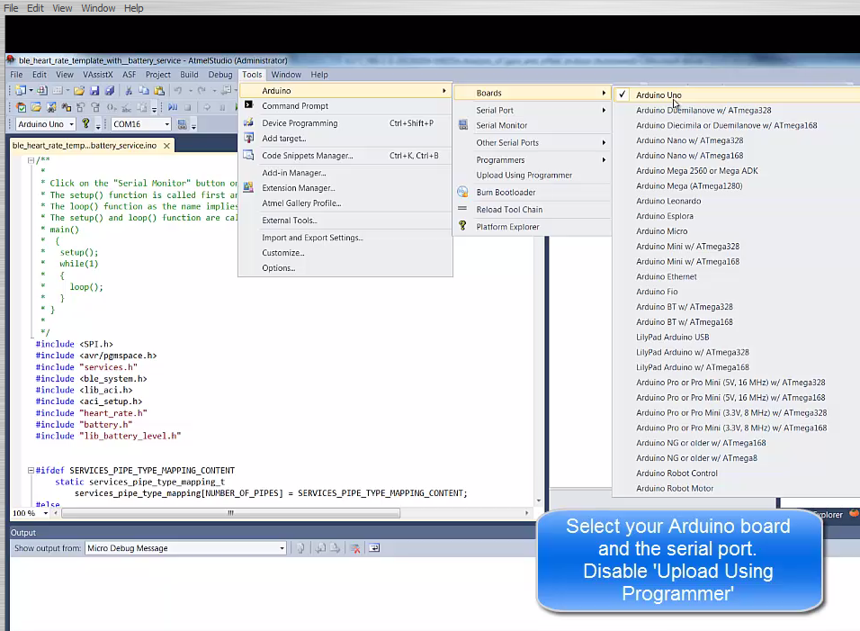Select Arduino Nano w/ ATmega328 board
Screen dimensions: 860x631
tap(689, 140)
